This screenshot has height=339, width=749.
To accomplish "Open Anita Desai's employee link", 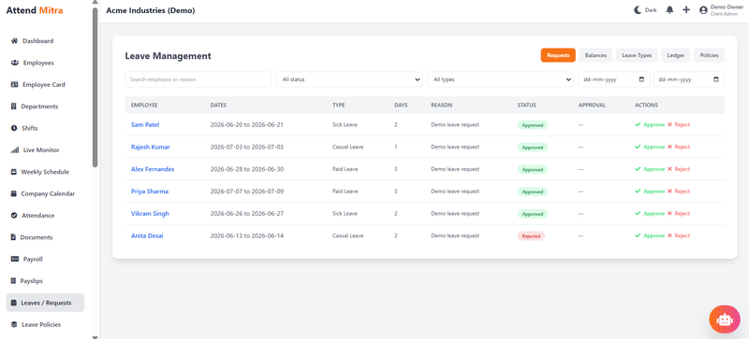I will click(x=147, y=235).
